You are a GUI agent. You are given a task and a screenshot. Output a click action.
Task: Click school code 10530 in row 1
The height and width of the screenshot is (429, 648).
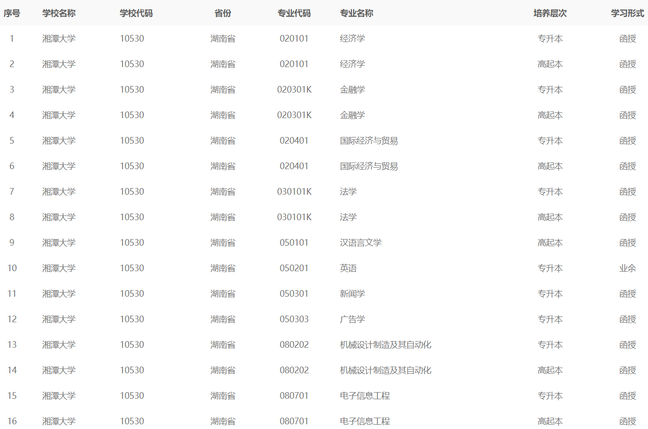coord(132,39)
